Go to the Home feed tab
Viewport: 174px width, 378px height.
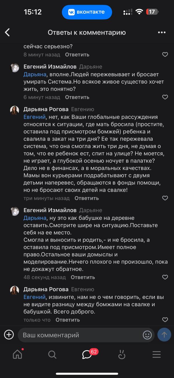[17, 354]
